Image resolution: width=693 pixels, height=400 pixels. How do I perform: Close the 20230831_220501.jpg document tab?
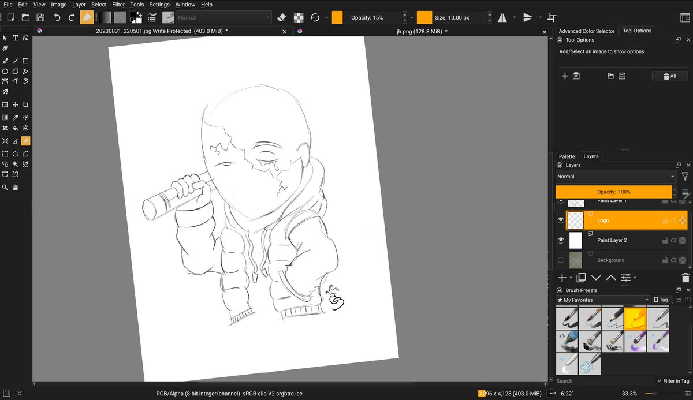(x=284, y=32)
